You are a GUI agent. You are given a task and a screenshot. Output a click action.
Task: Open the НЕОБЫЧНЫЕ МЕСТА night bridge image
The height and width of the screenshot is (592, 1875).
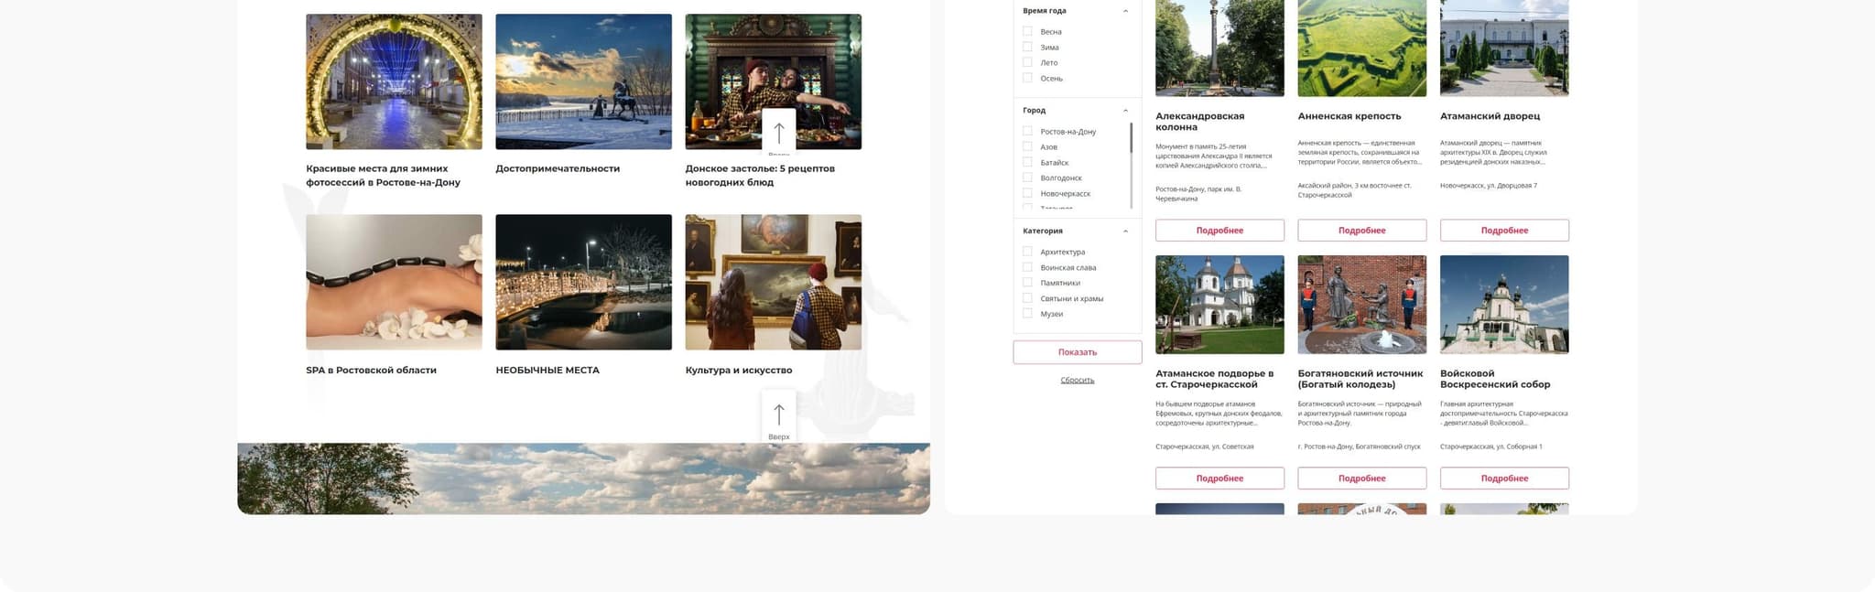pos(583,282)
